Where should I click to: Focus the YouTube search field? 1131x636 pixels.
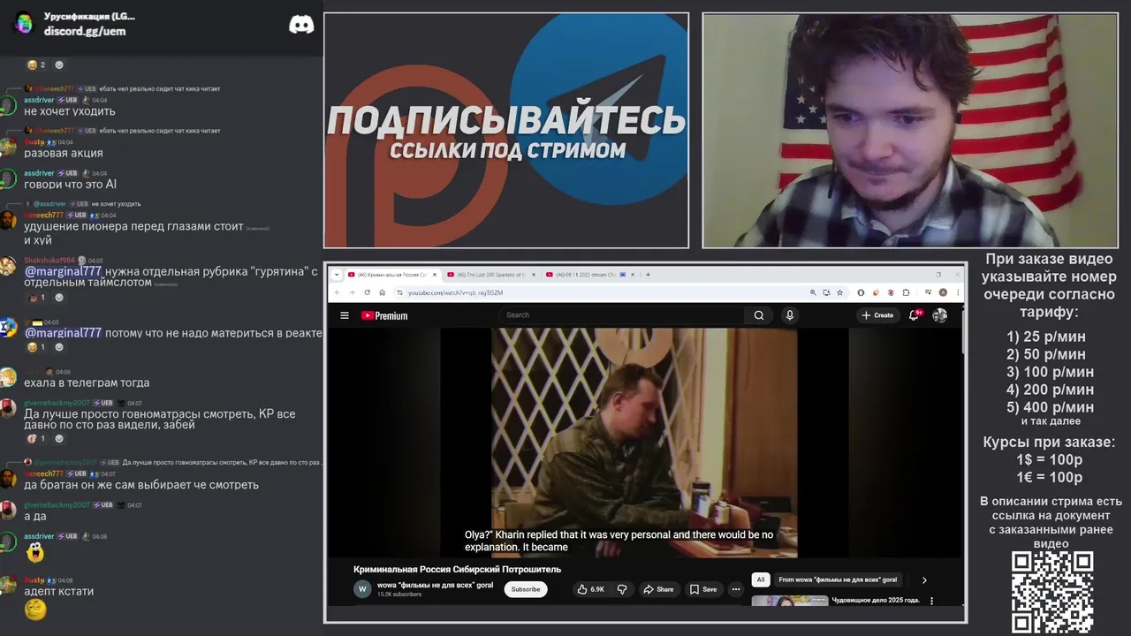[x=623, y=315]
